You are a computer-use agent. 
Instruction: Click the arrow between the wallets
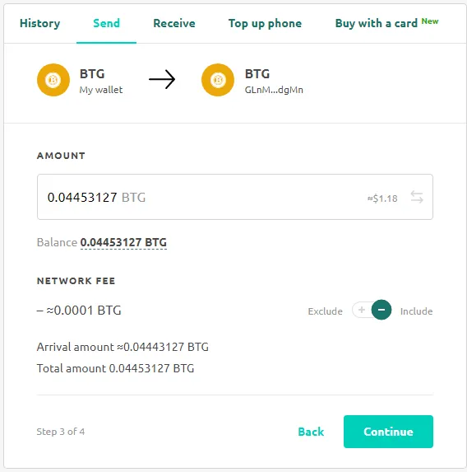[162, 79]
